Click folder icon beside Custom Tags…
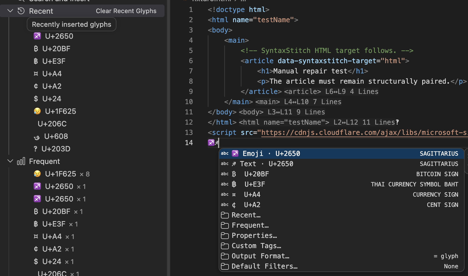This screenshot has width=468, height=276. (225, 246)
